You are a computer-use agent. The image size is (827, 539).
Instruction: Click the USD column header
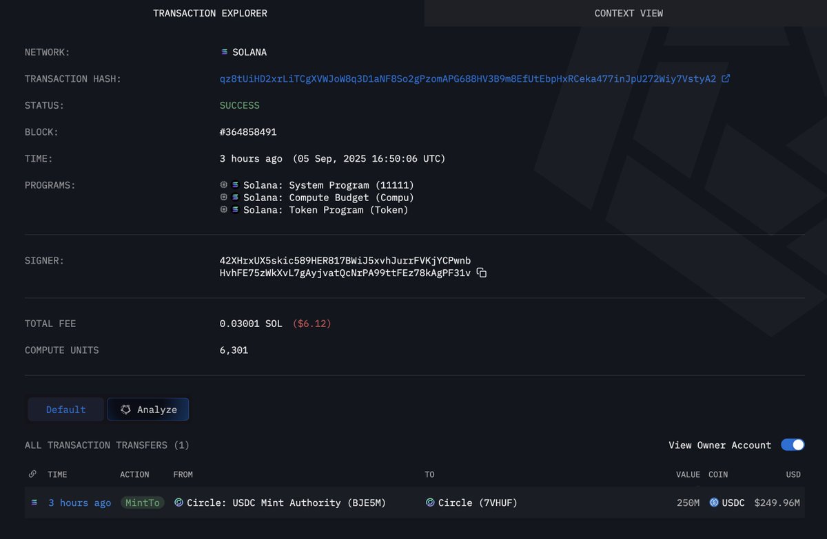pyautogui.click(x=793, y=474)
